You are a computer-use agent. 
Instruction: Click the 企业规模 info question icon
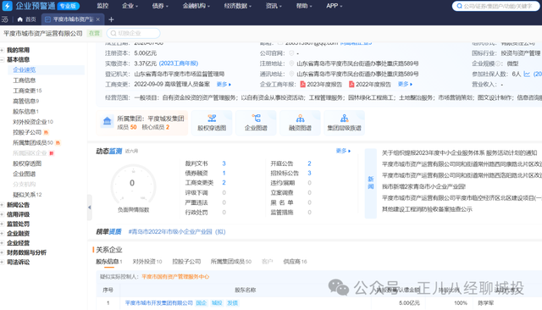[x=498, y=64]
